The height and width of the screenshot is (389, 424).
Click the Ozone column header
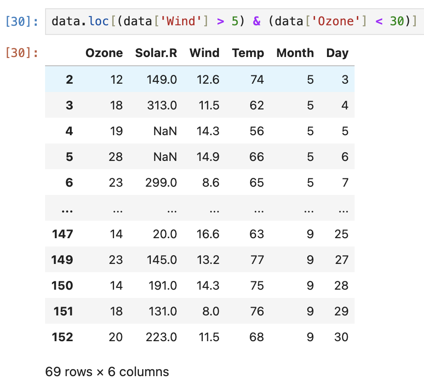tap(104, 53)
